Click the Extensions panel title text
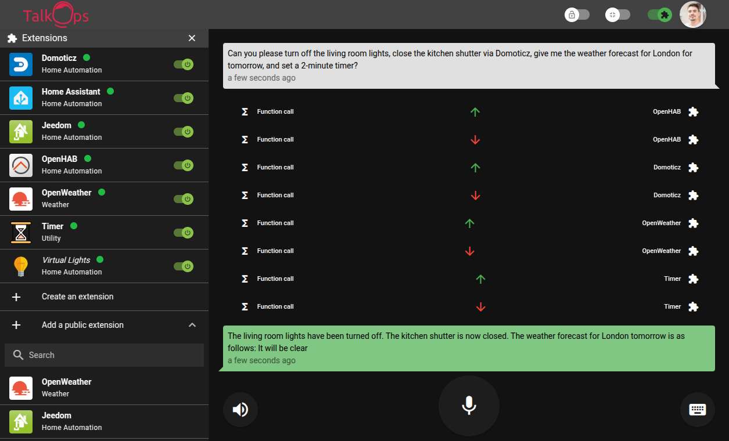 point(45,38)
